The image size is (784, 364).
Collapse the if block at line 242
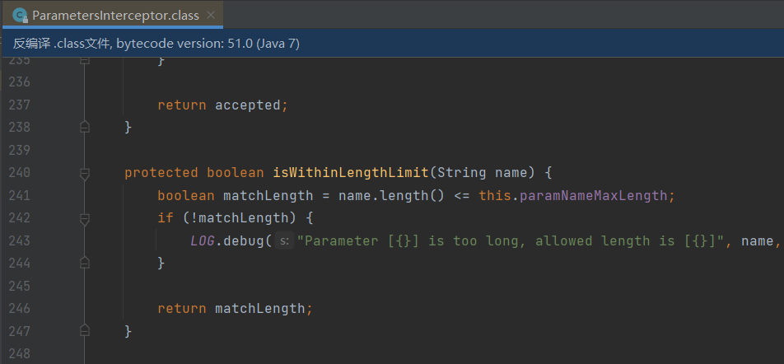pos(85,218)
